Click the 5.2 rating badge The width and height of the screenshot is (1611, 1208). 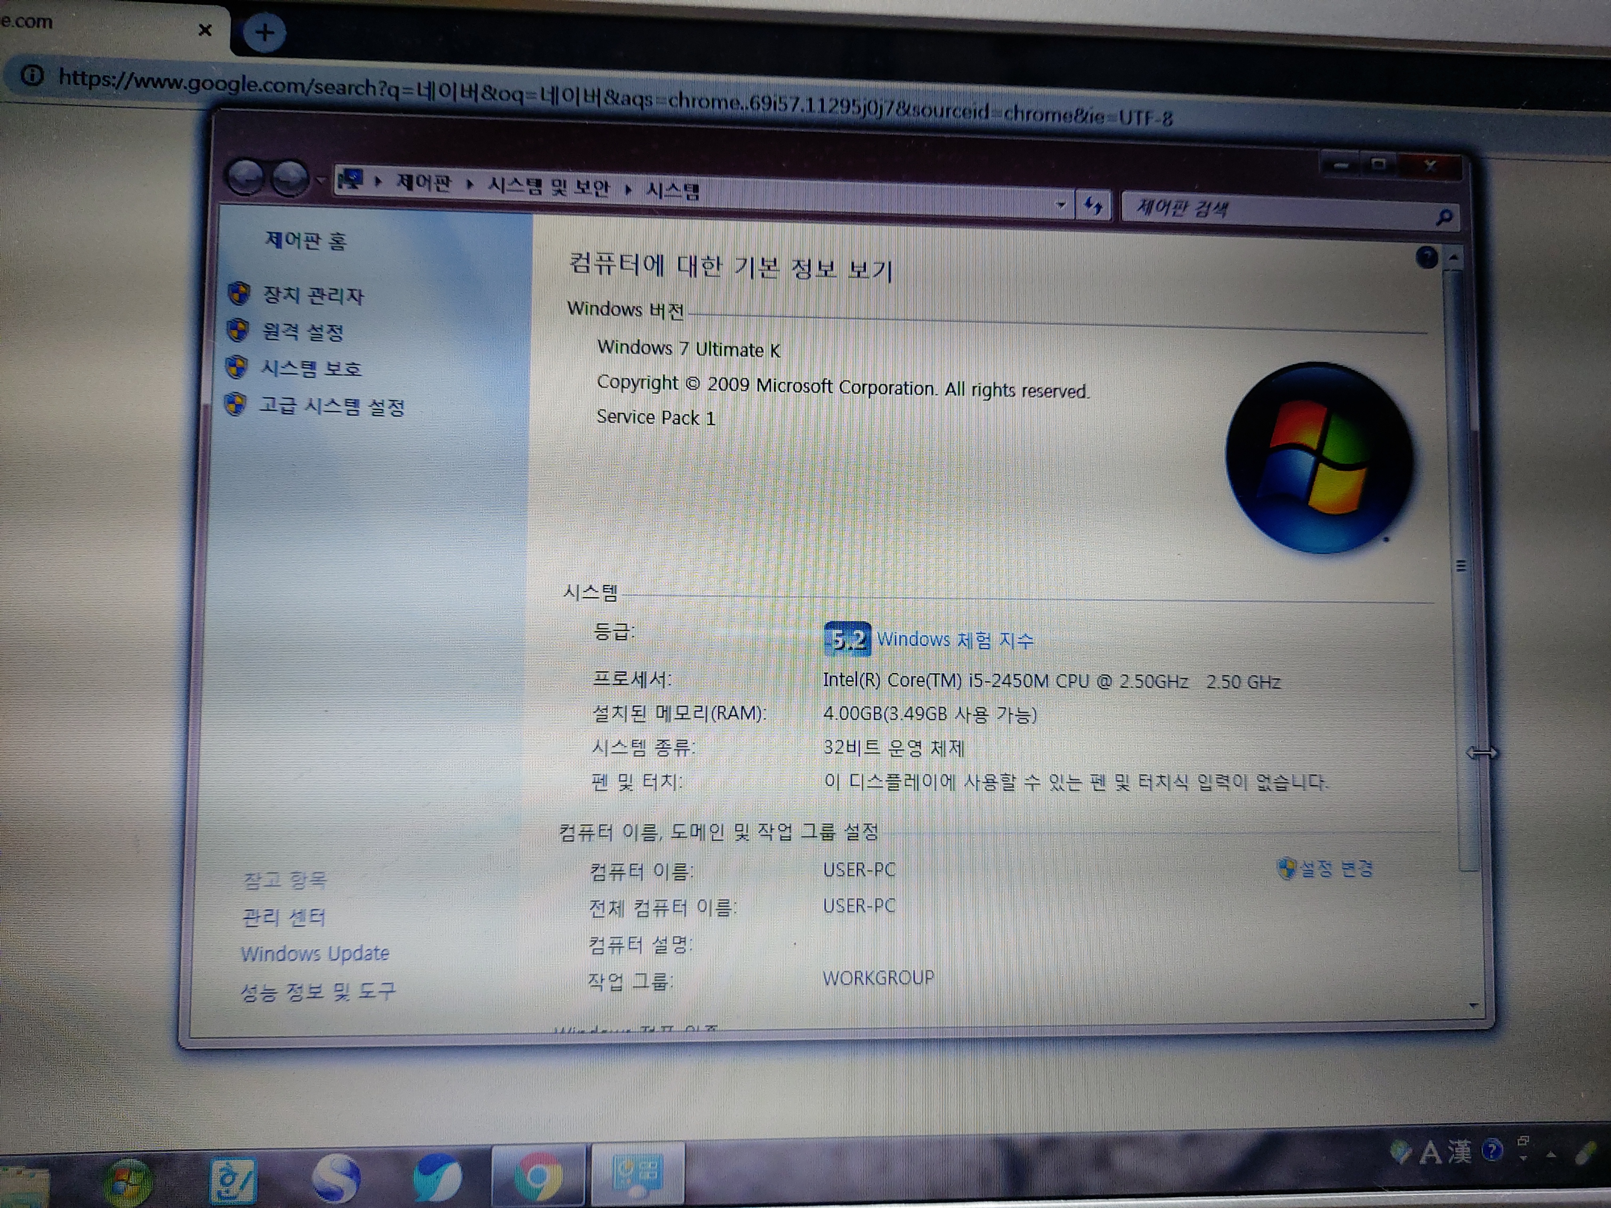(x=847, y=639)
